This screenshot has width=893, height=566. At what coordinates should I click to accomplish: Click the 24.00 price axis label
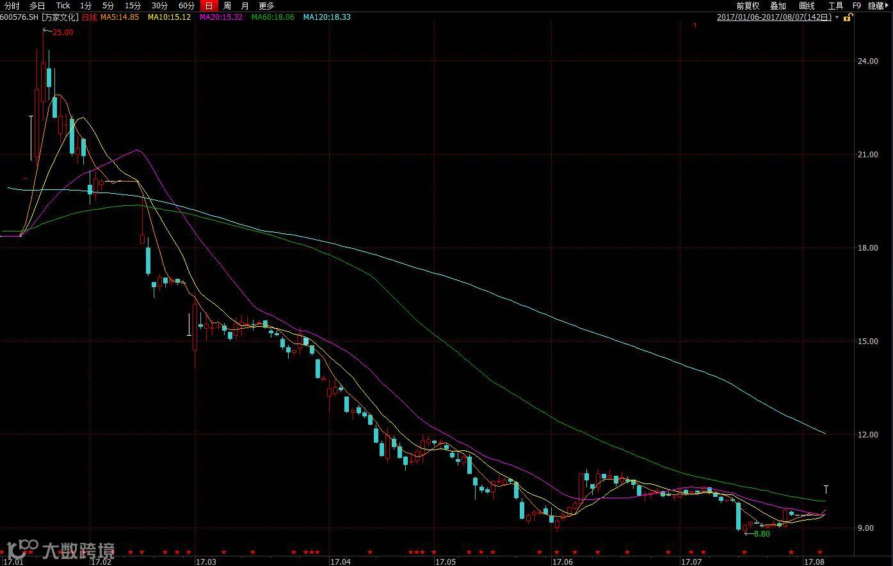(x=868, y=61)
